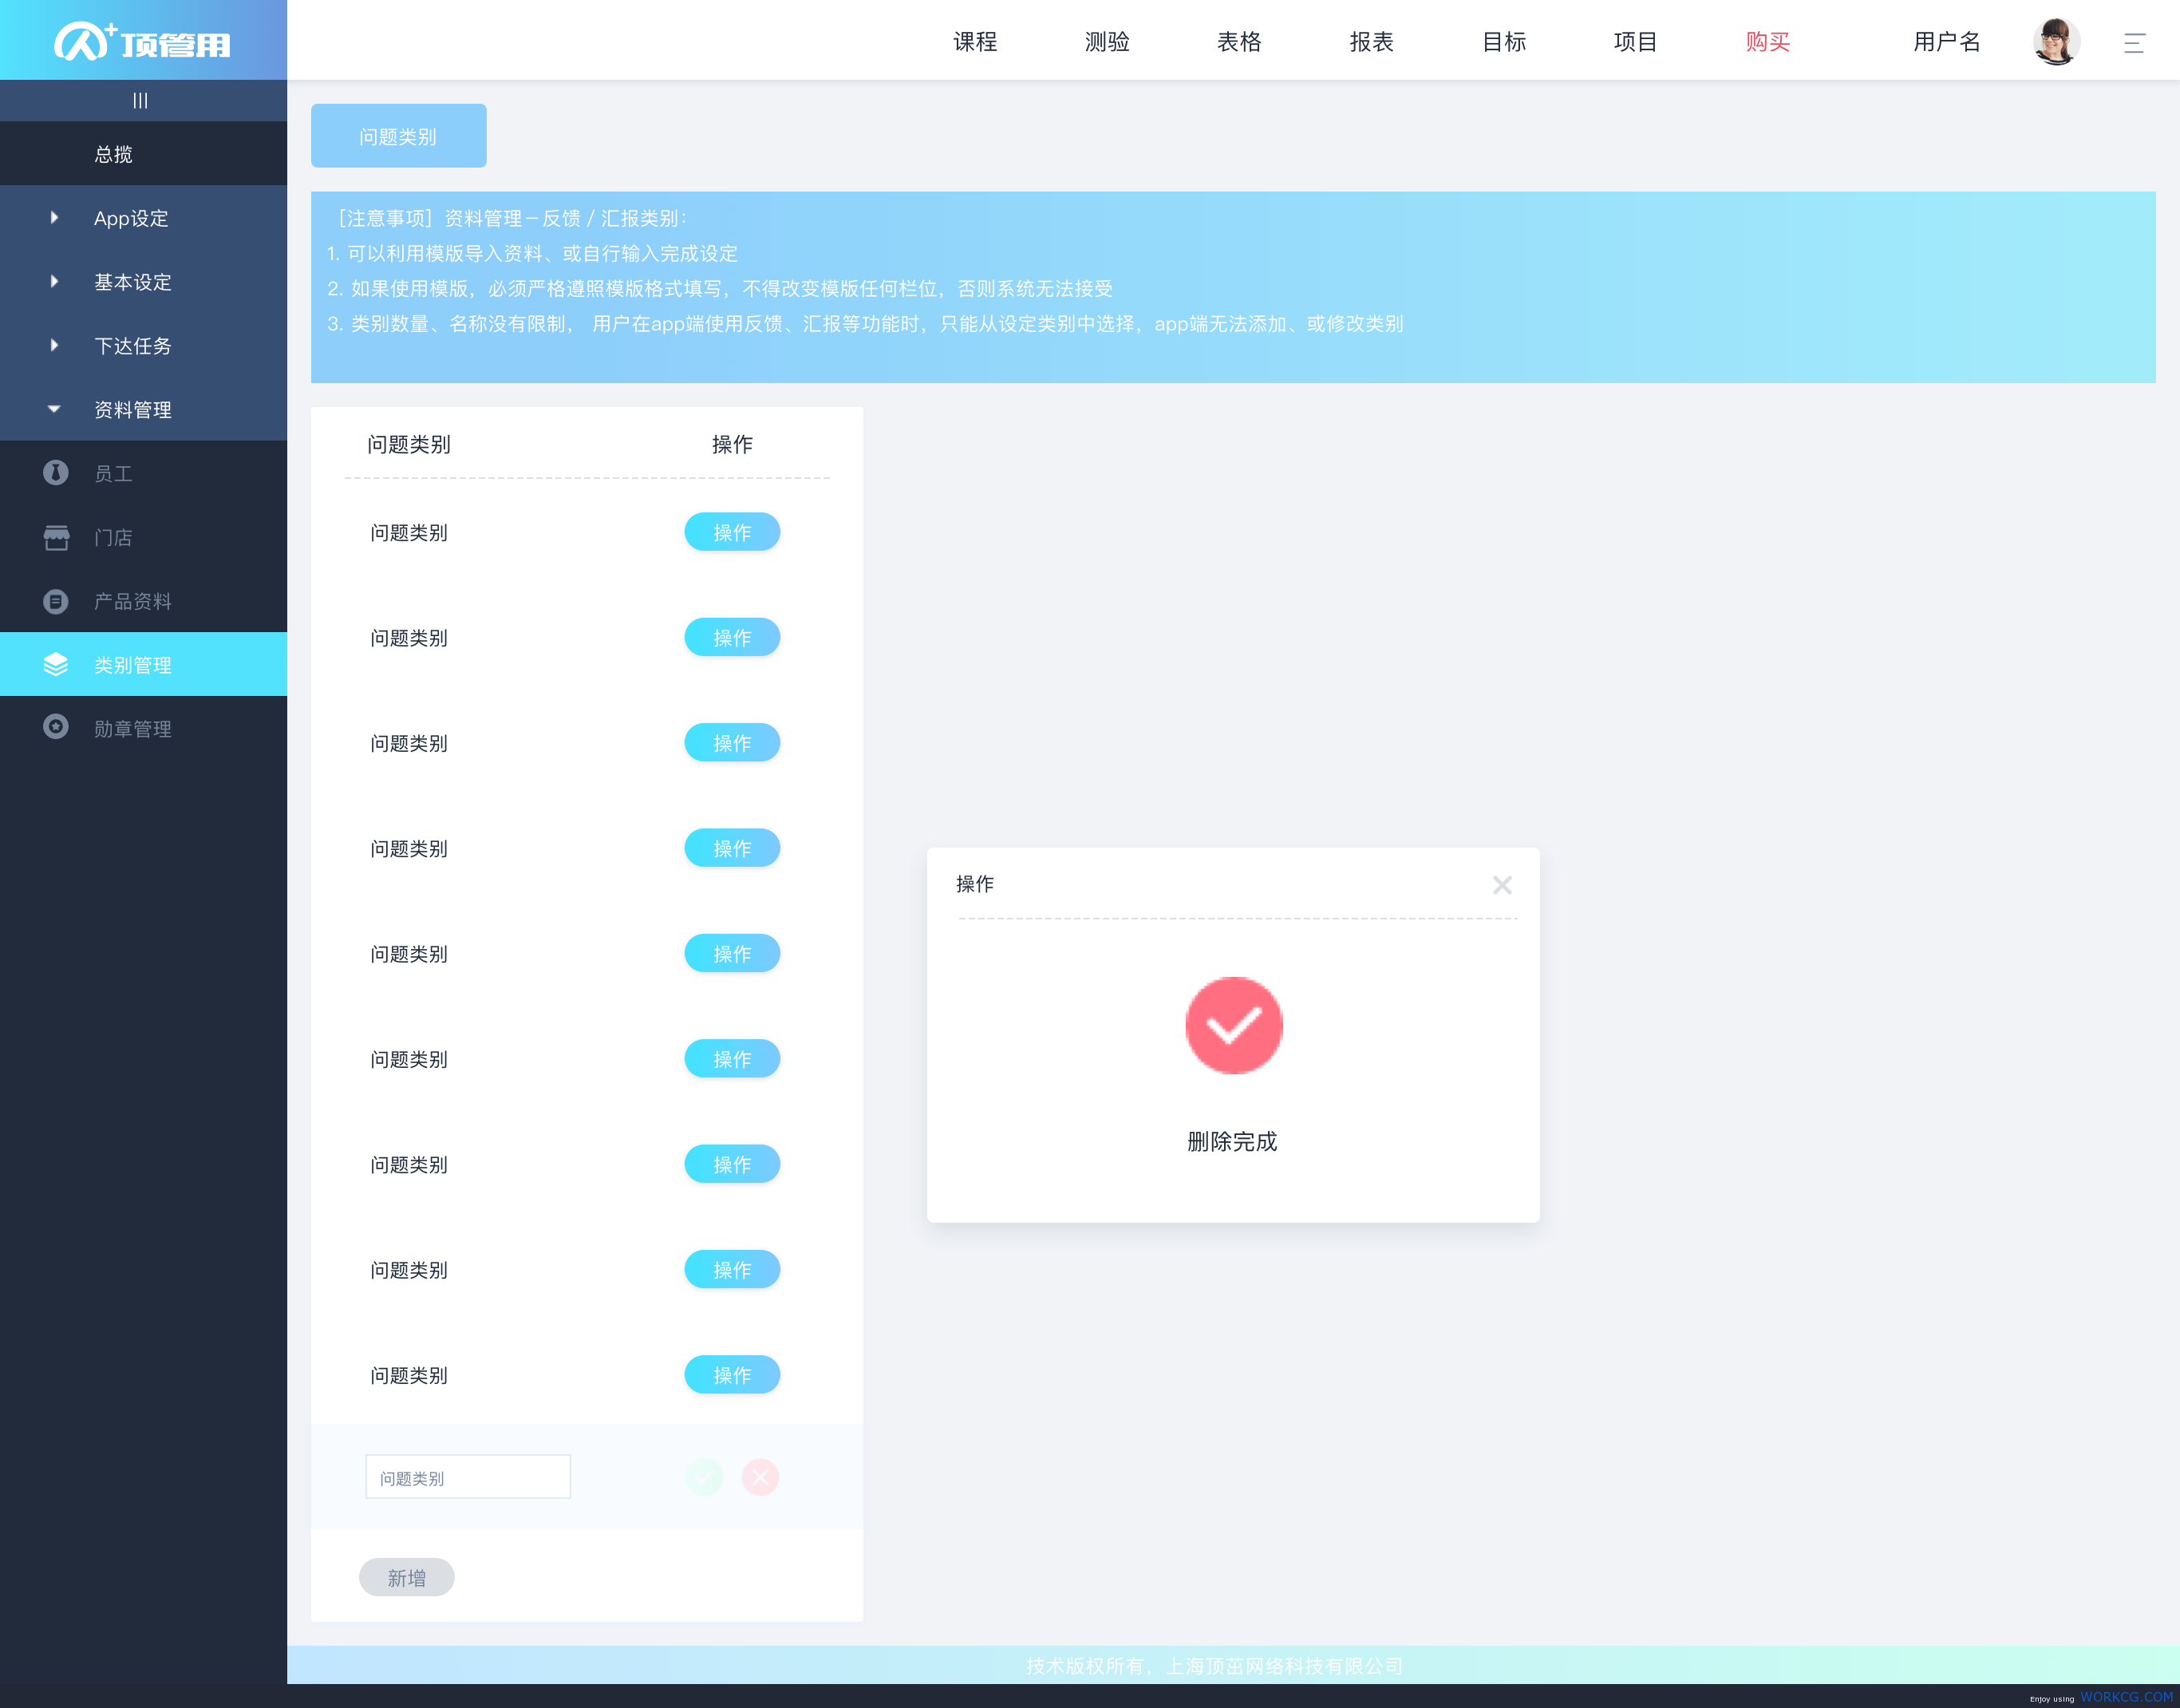Open 基本设定 in the sidebar
The height and width of the screenshot is (1708, 2180).
coord(144,282)
